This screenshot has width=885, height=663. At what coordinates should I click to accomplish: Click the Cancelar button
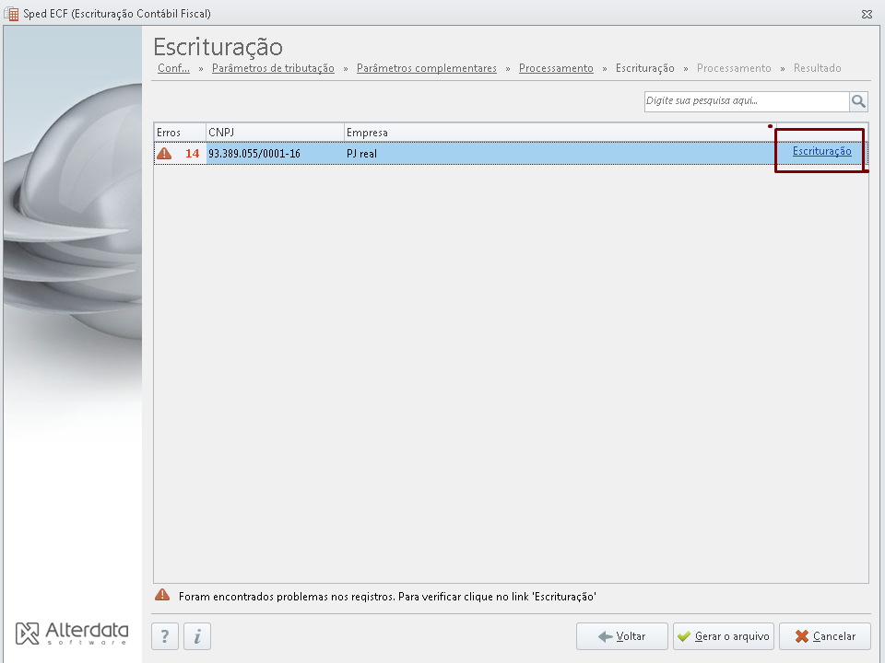(824, 636)
